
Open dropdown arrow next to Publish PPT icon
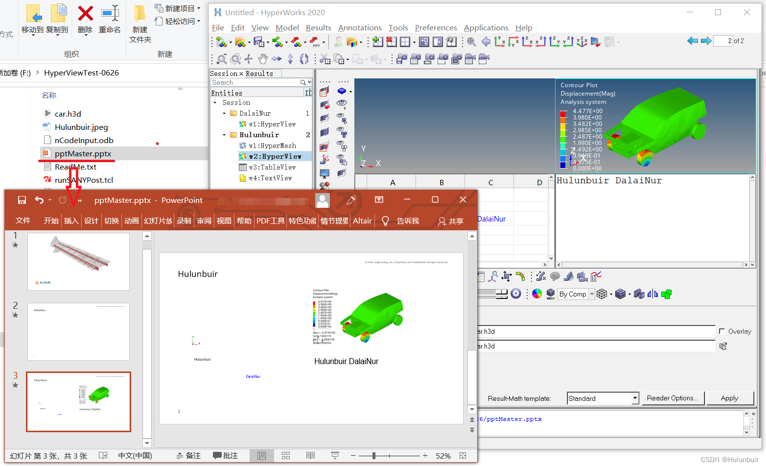pyautogui.click(x=324, y=43)
